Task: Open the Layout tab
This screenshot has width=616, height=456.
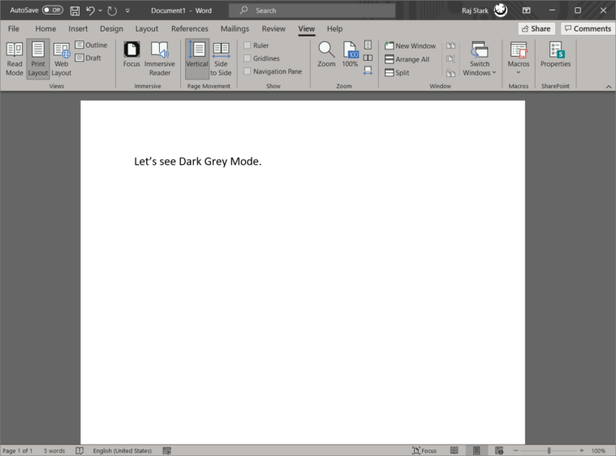Action: coord(147,28)
